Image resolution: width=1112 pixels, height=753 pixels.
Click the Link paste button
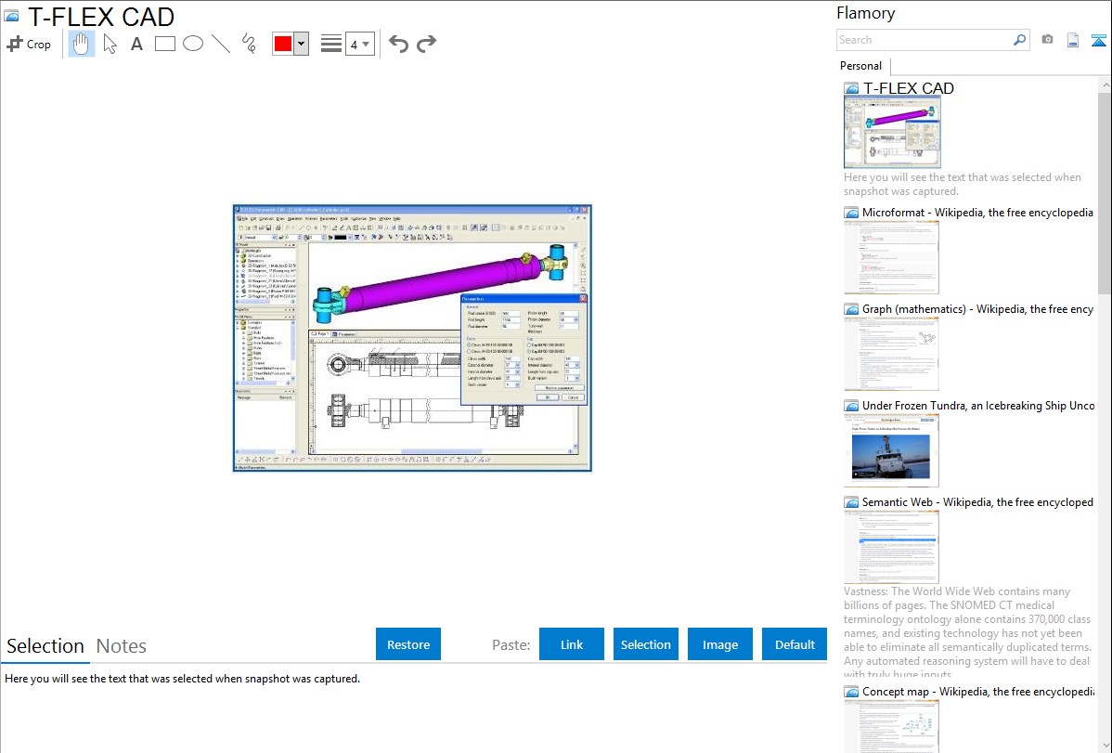(x=572, y=644)
